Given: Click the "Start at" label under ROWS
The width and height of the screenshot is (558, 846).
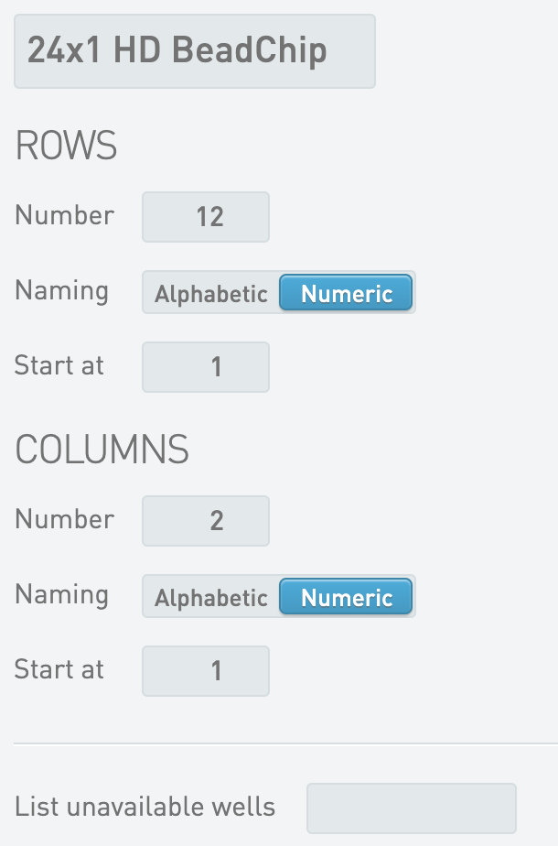Looking at the screenshot, I should click(x=59, y=366).
